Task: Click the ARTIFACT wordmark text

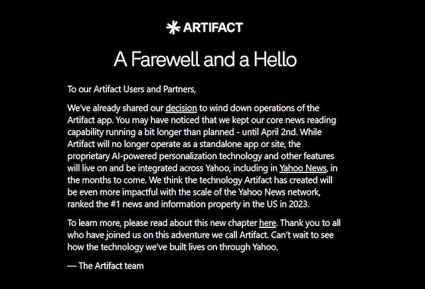Action: click(212, 27)
